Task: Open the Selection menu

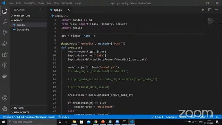Action: coord(29,3)
